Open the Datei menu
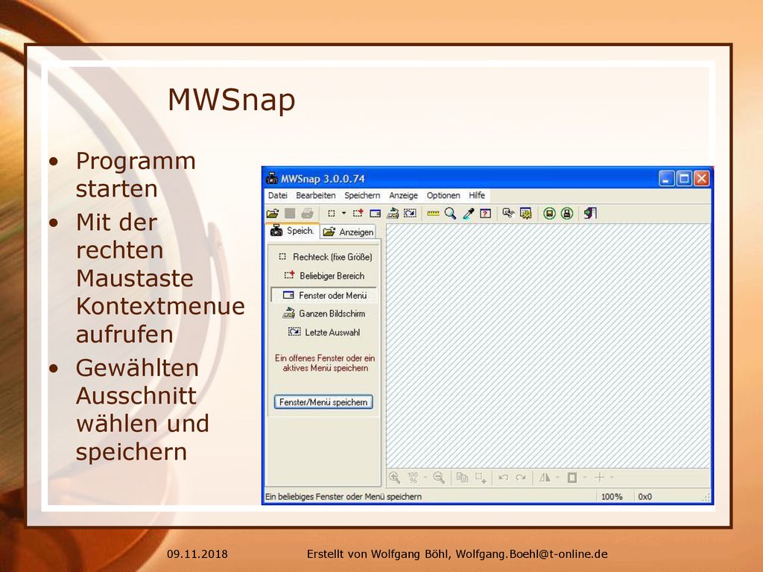 click(x=278, y=196)
